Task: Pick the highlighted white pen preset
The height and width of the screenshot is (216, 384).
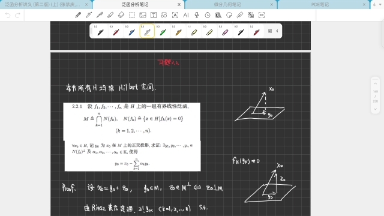Action: coord(147,31)
